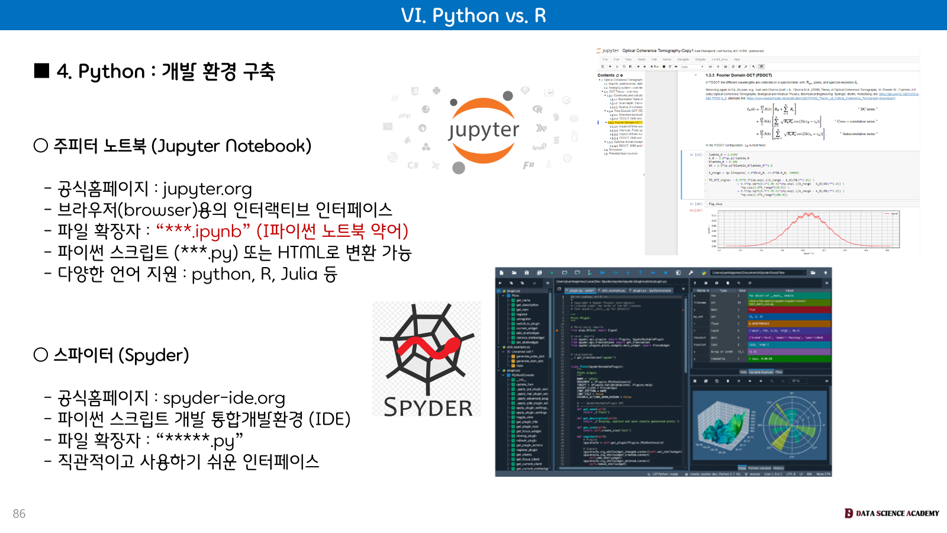Click the interrupt kernel stop icon in Jupyter
Image resolution: width=947 pixels, height=533 pixels.
coord(664,66)
